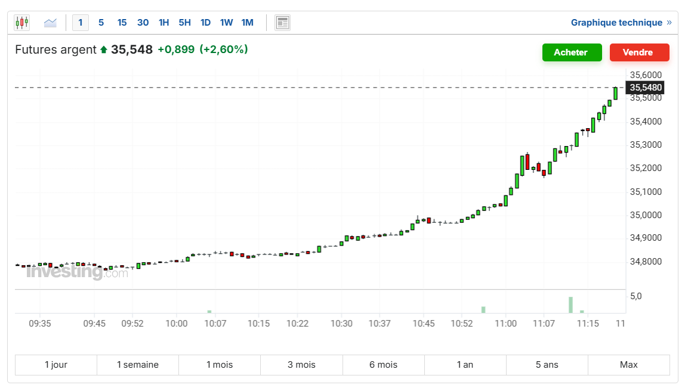Image resolution: width=688 pixels, height=388 pixels.
Task: Select the 1W interval
Action: click(226, 23)
